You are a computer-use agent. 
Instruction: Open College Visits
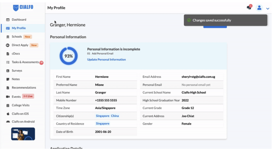click(21, 105)
